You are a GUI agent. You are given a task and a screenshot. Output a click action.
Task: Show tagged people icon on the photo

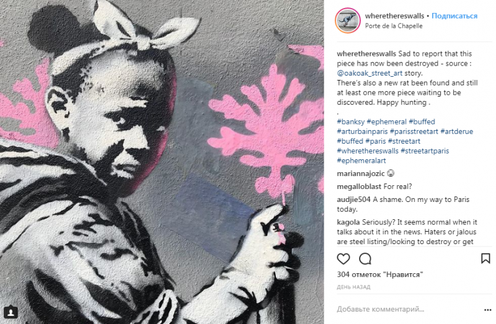pyautogui.click(x=11, y=312)
